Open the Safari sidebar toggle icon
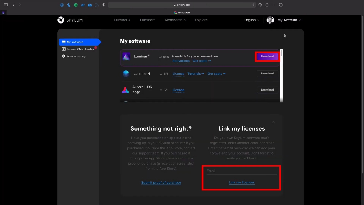 click(x=6, y=5)
